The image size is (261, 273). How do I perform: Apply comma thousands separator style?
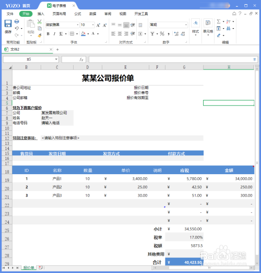169,34
